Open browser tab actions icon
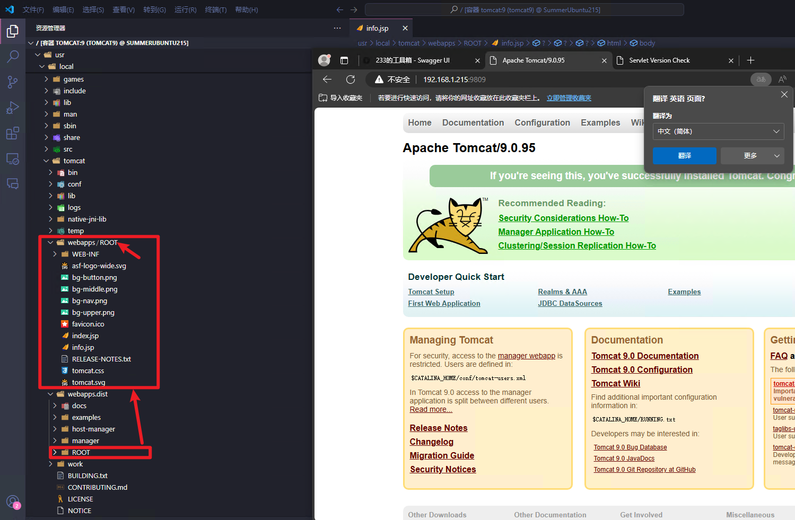The width and height of the screenshot is (795, 520). coord(344,60)
